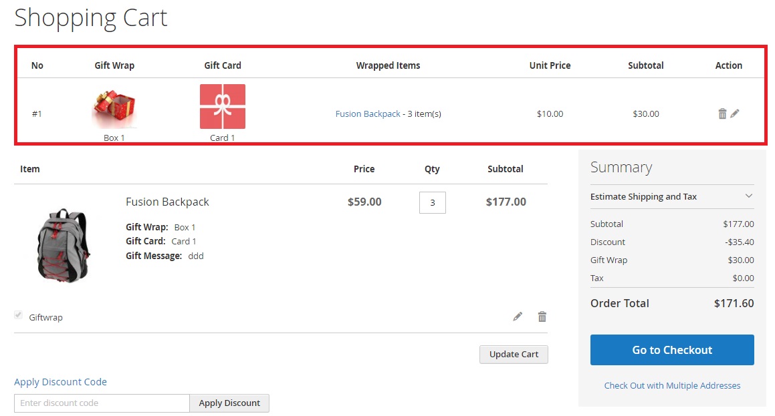
Task: Click the Fusion Backpack product title
Action: [x=167, y=202]
